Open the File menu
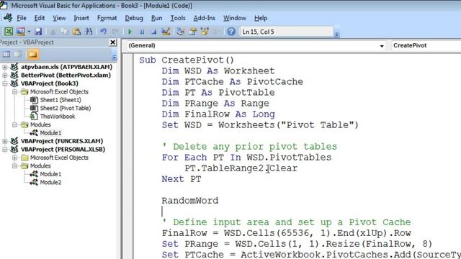This screenshot has height=259, width=461. 22,18
